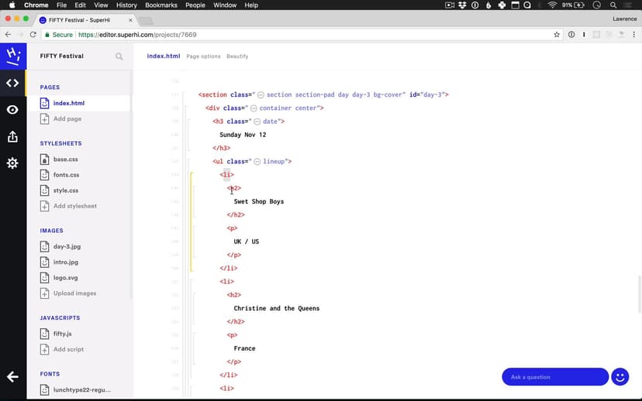Bookmark page with star icon
This screenshot has height=401, width=642.
click(x=557, y=35)
